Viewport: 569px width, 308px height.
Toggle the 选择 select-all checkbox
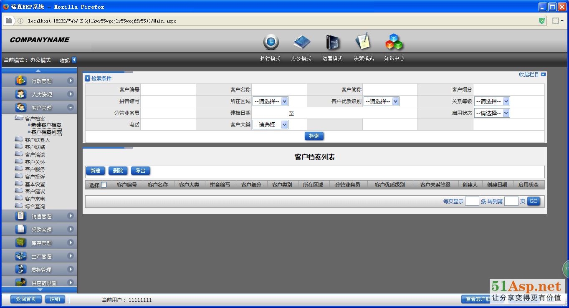click(104, 185)
